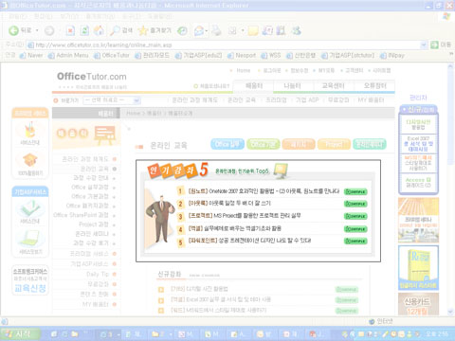455x341 pixels.
Task: Click inside the URL address field
Action: 227,45
